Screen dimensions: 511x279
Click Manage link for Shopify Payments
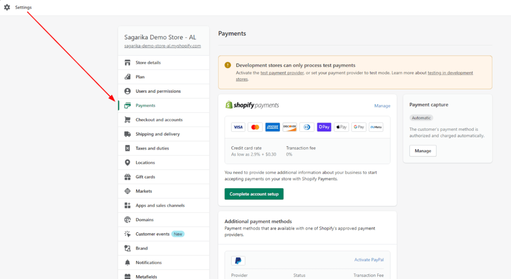click(382, 106)
